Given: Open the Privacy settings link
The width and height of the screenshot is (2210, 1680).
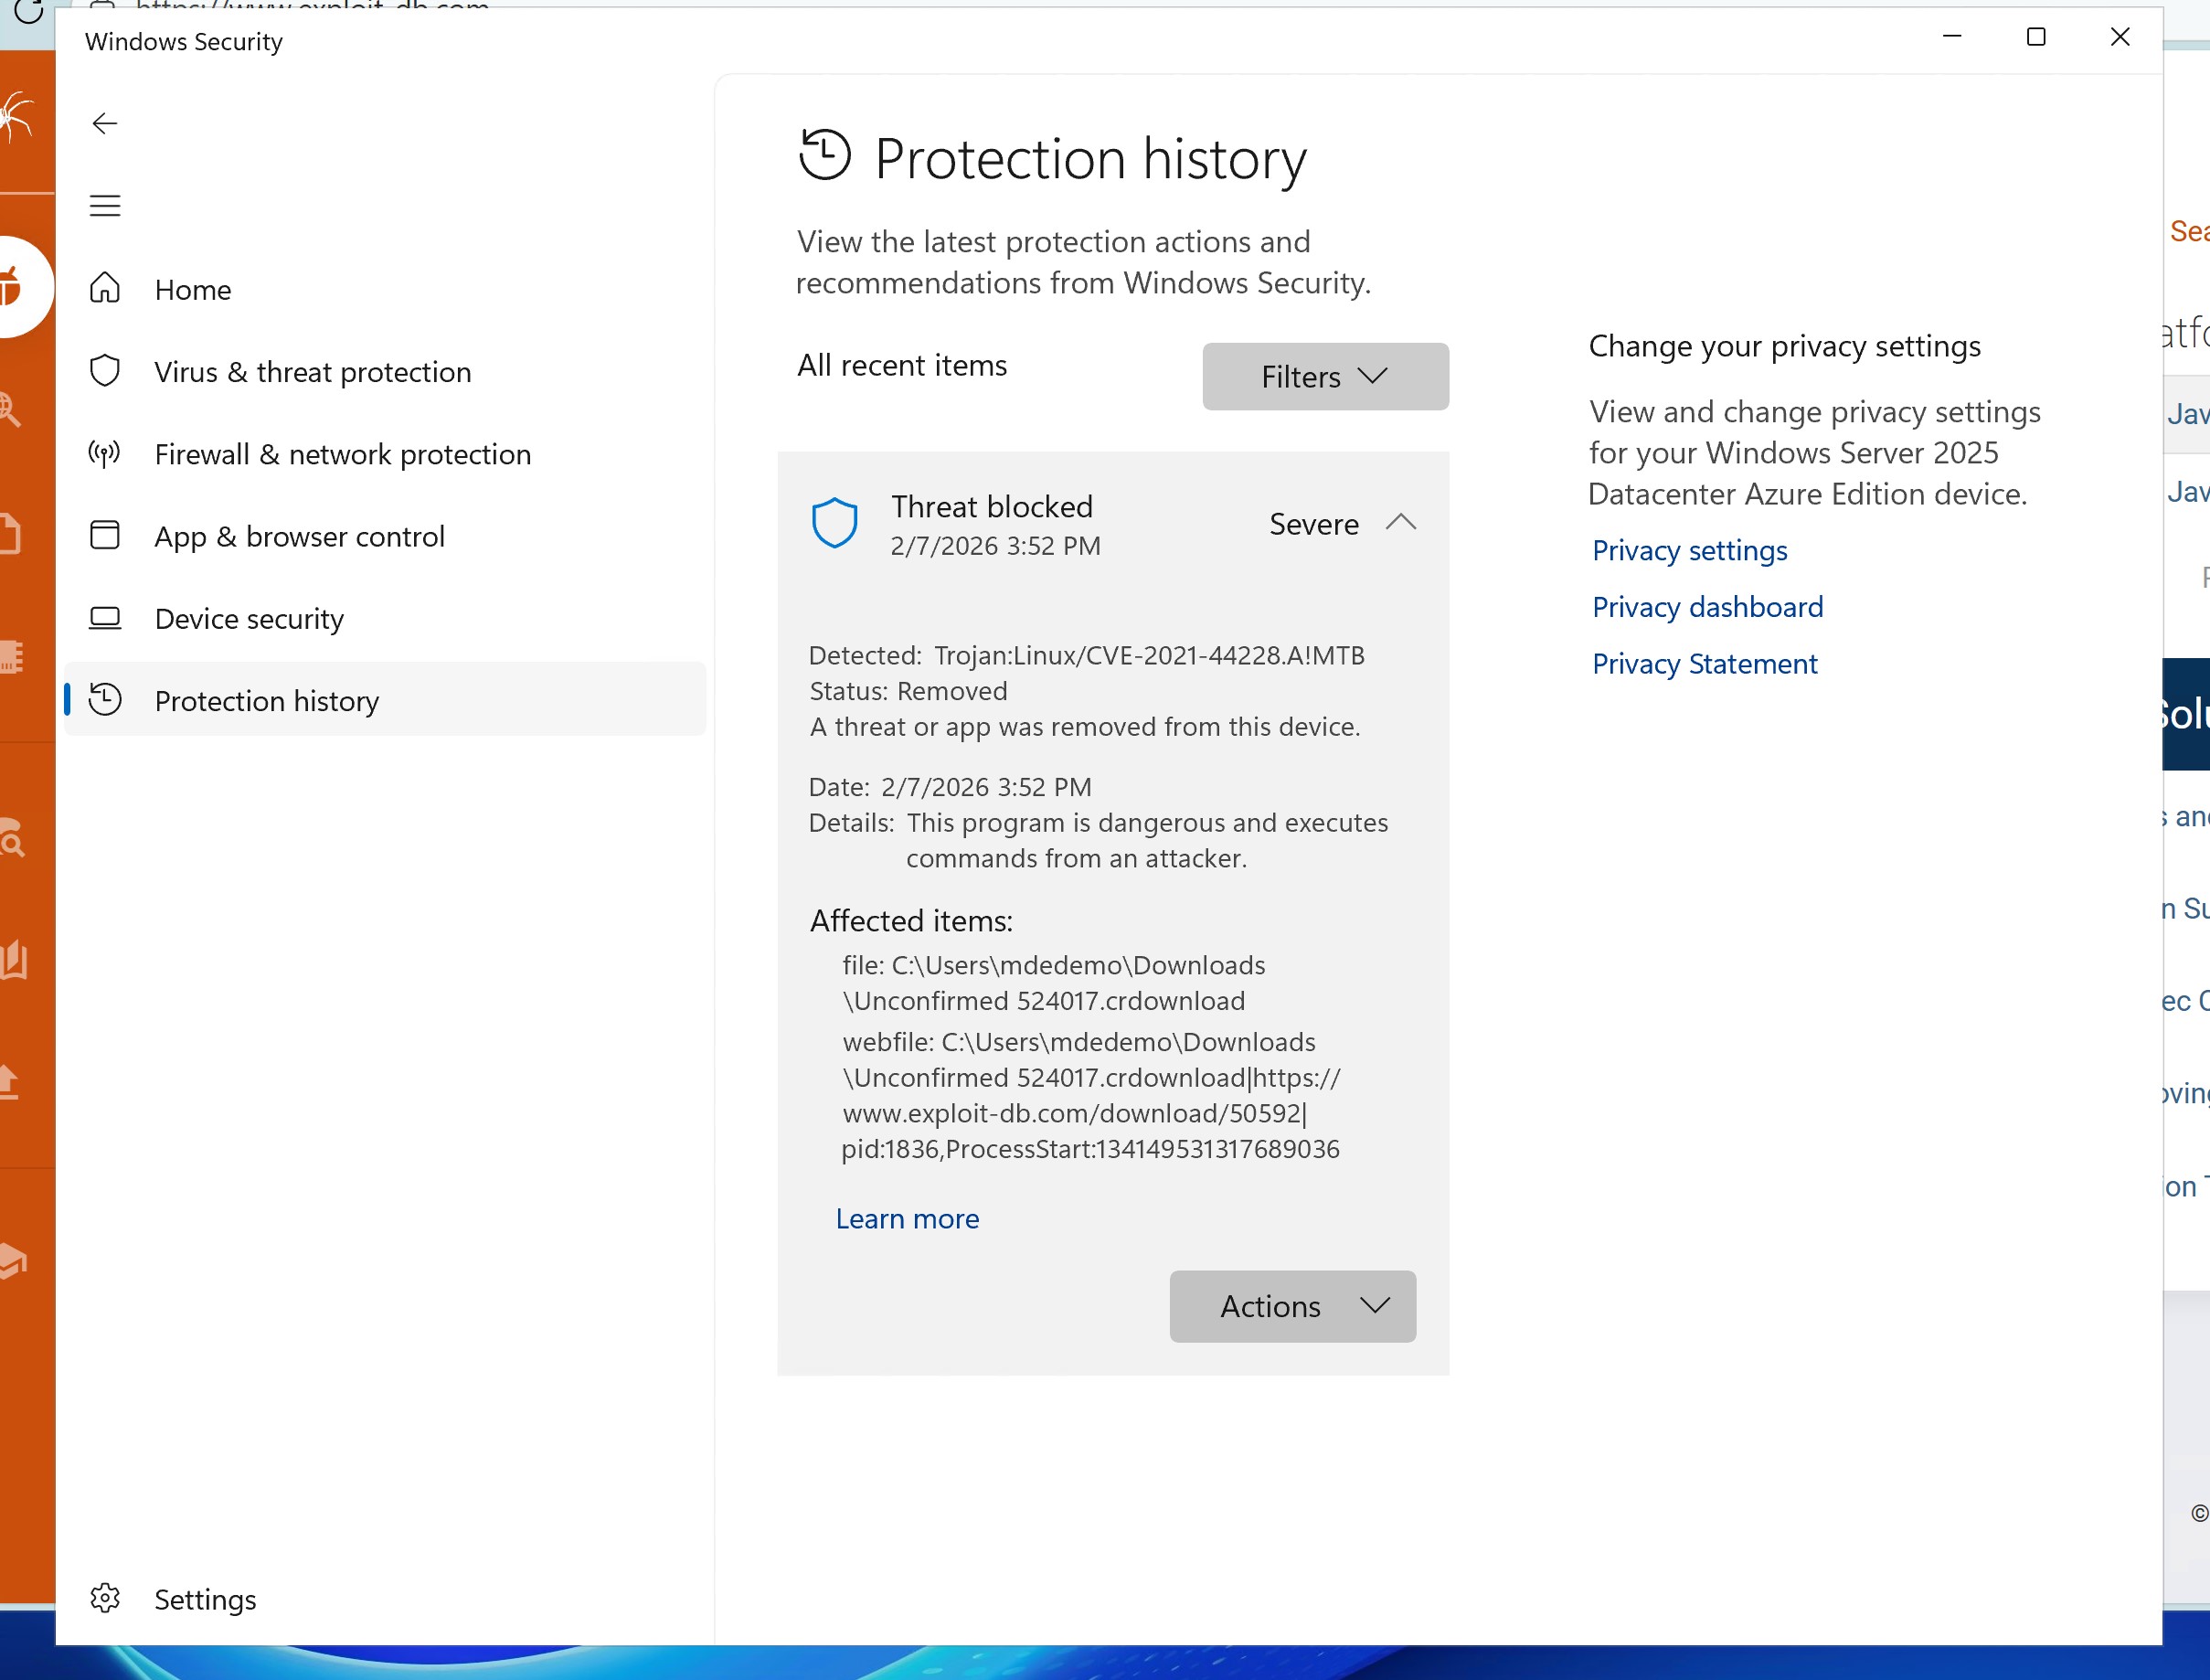Looking at the screenshot, I should coord(1689,551).
